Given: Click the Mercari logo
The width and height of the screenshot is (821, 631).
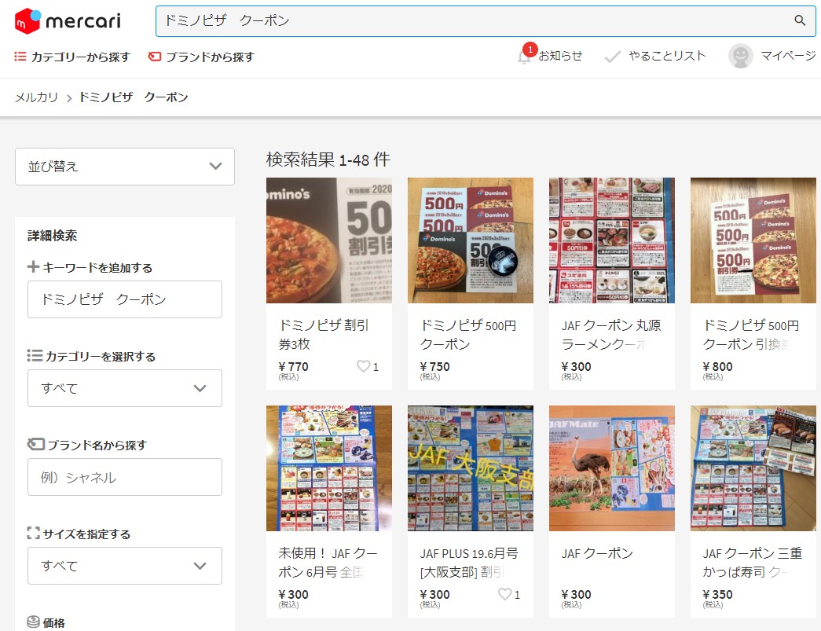Looking at the screenshot, I should click(x=68, y=21).
